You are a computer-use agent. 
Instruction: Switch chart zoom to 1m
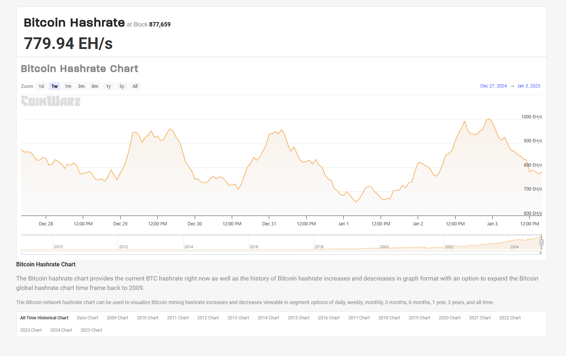point(68,86)
